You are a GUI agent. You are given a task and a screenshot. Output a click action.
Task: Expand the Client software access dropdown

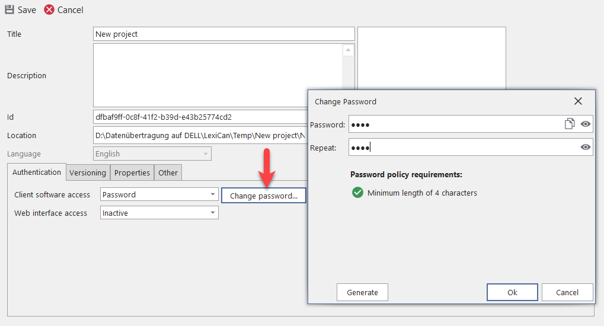click(213, 194)
